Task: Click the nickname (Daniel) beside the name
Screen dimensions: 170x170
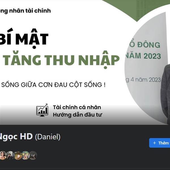Action: tap(48, 137)
